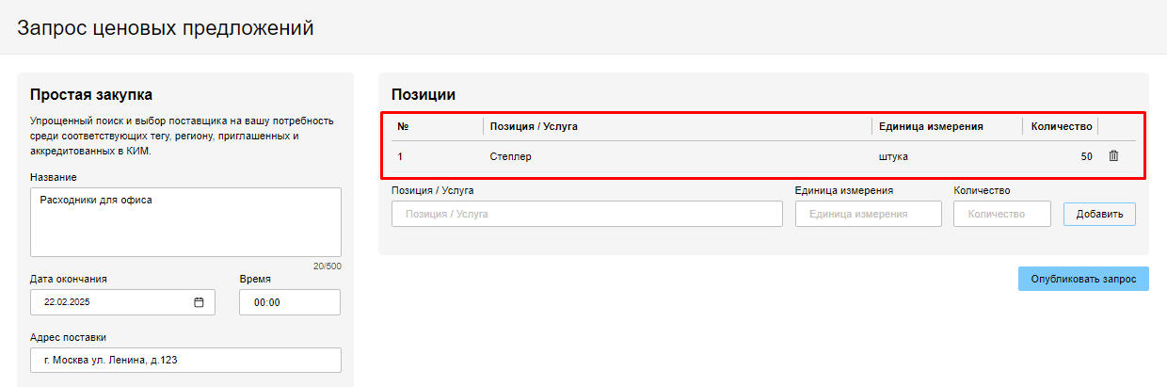Click the Позиция / Услуга table column header
1167x387 pixels.
tap(534, 126)
